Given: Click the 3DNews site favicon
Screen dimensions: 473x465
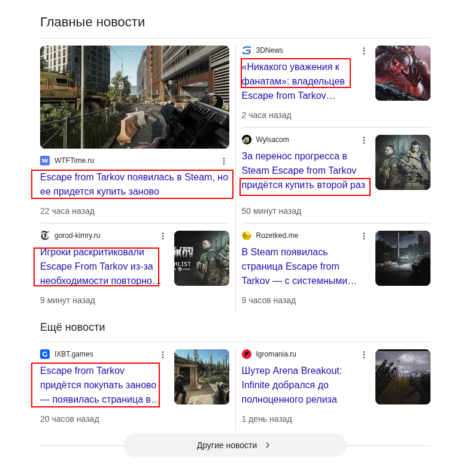Looking at the screenshot, I should pos(247,50).
